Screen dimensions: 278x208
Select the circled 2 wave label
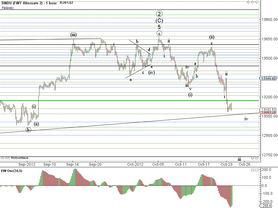tap(159, 14)
